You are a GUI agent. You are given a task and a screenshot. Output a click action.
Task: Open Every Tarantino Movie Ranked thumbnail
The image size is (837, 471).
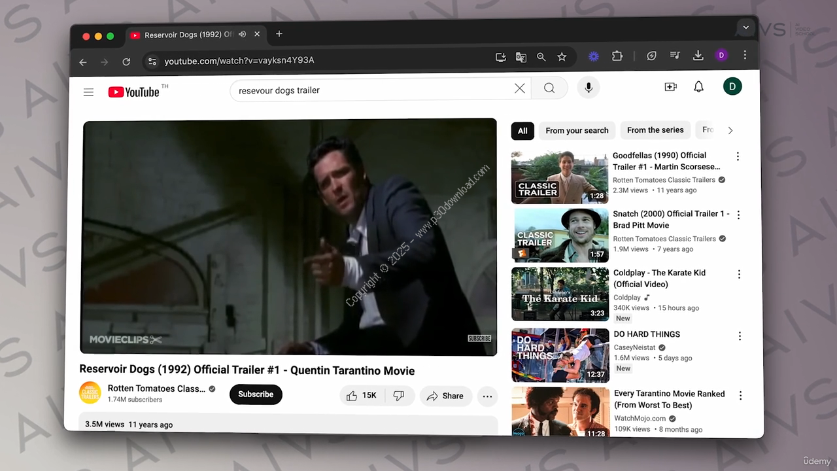560,412
